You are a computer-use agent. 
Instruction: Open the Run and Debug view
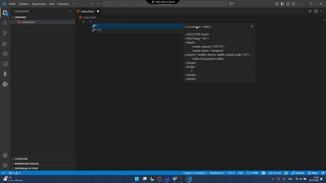pos(5,43)
